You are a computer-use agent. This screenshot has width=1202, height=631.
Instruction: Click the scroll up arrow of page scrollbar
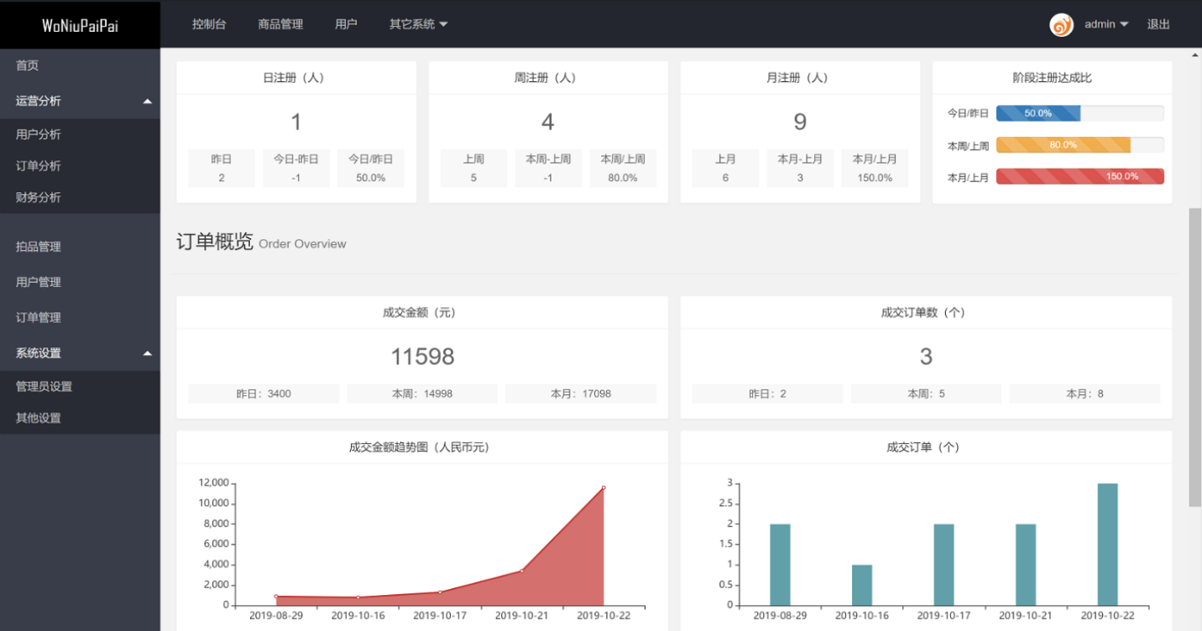click(x=1195, y=55)
